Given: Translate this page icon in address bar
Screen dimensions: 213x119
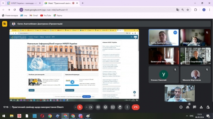Looking at the screenshot, I should point(178,10).
